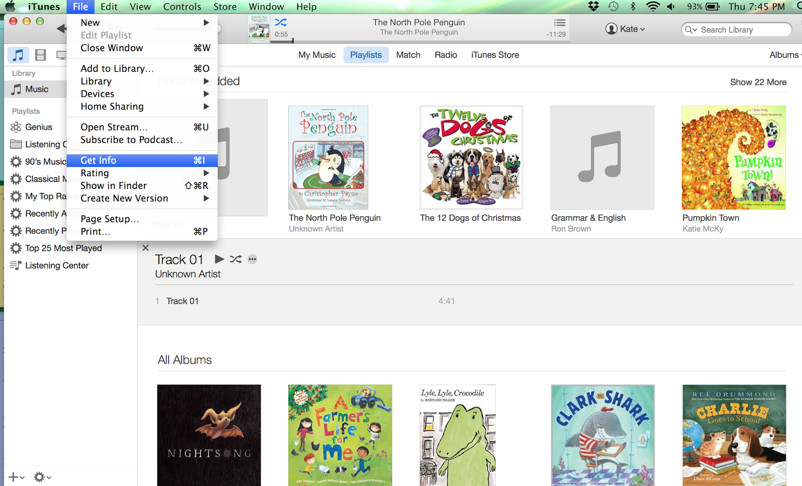
Task: Switch to My Music tab
Action: click(317, 55)
